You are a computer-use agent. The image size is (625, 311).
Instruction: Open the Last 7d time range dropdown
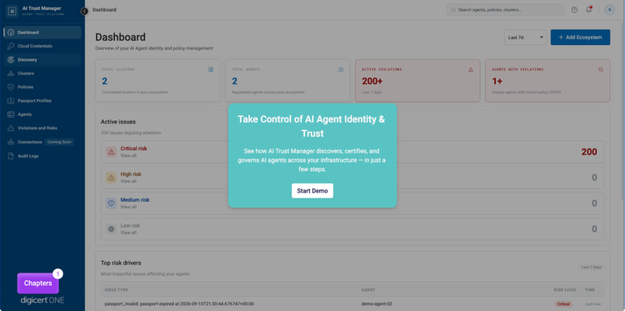525,37
